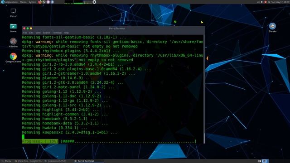Click the green terminal cursor block
Image resolution: width=290 pixels, height=163 pixels.
pos(23,137)
